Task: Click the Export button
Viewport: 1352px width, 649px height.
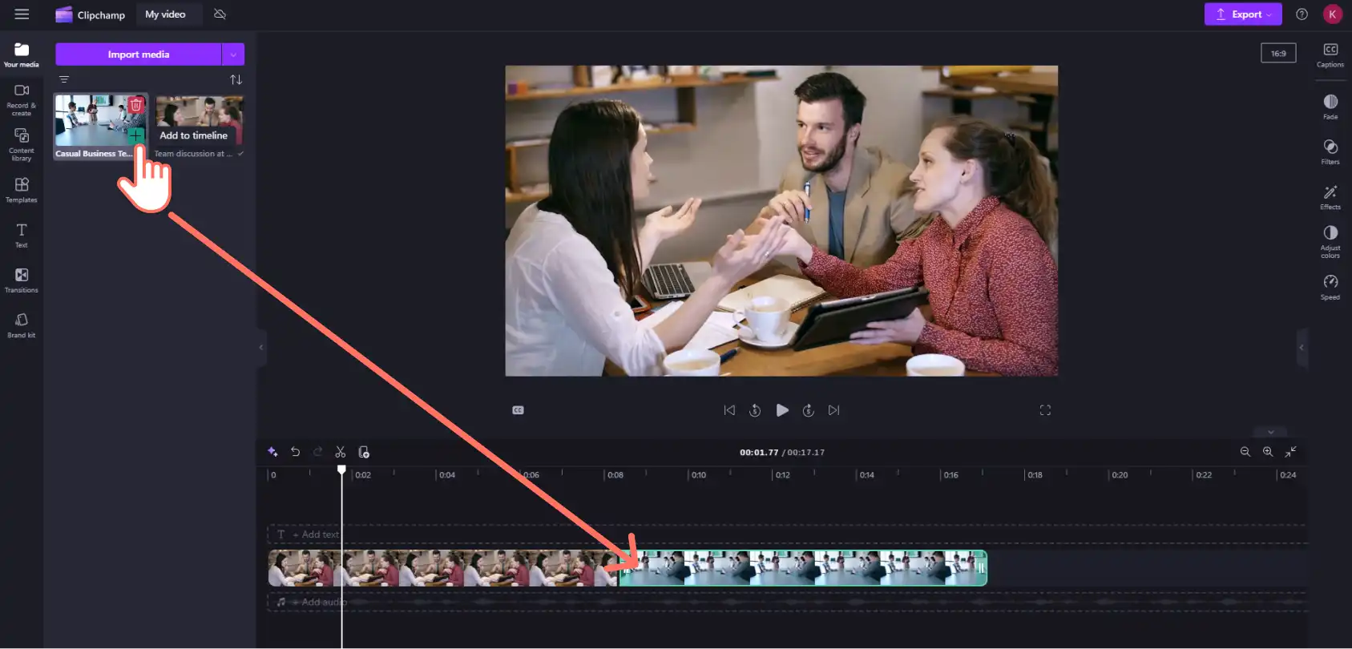Action: 1242,14
